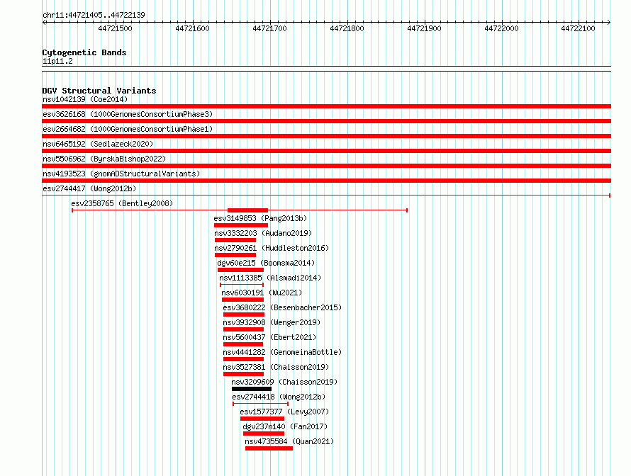
Task: Select nsv5506962 (ByrskaBishop2022) label
Action: point(104,159)
